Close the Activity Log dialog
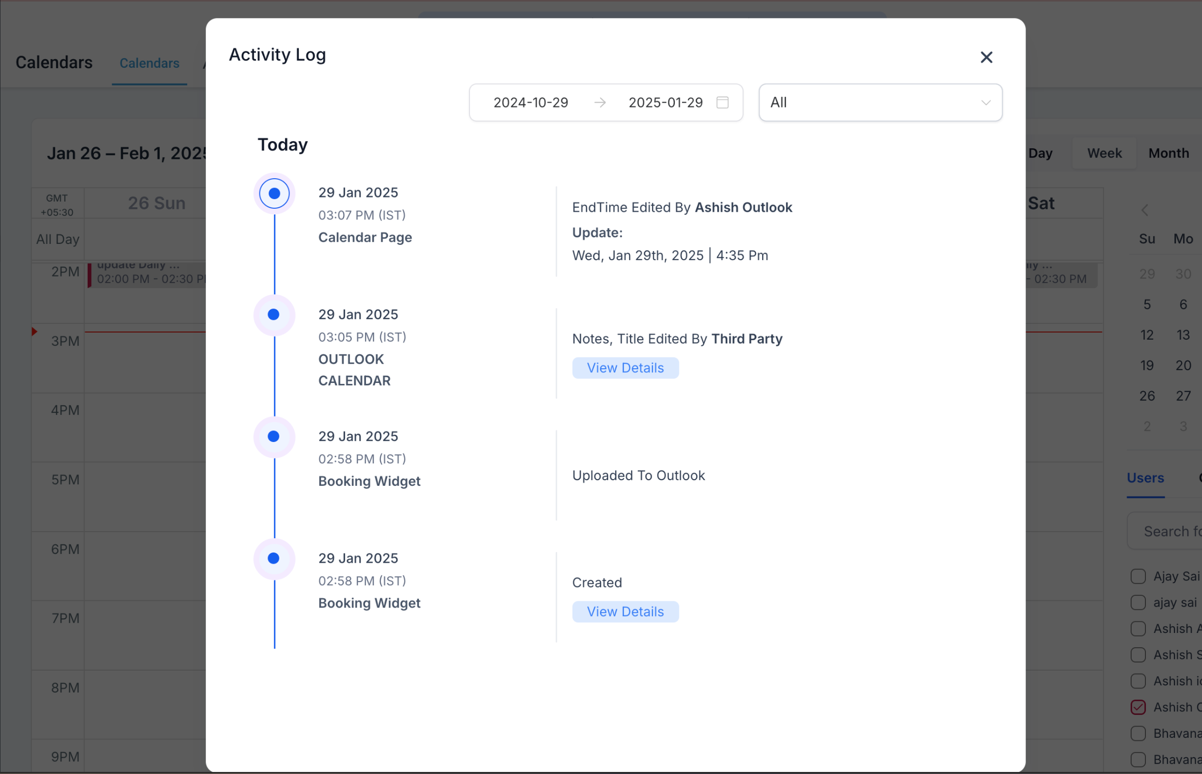This screenshot has height=774, width=1202. click(986, 57)
